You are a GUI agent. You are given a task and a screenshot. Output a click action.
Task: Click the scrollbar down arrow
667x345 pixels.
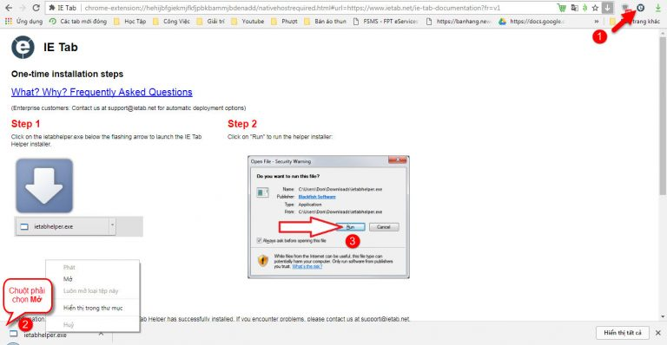(x=663, y=316)
